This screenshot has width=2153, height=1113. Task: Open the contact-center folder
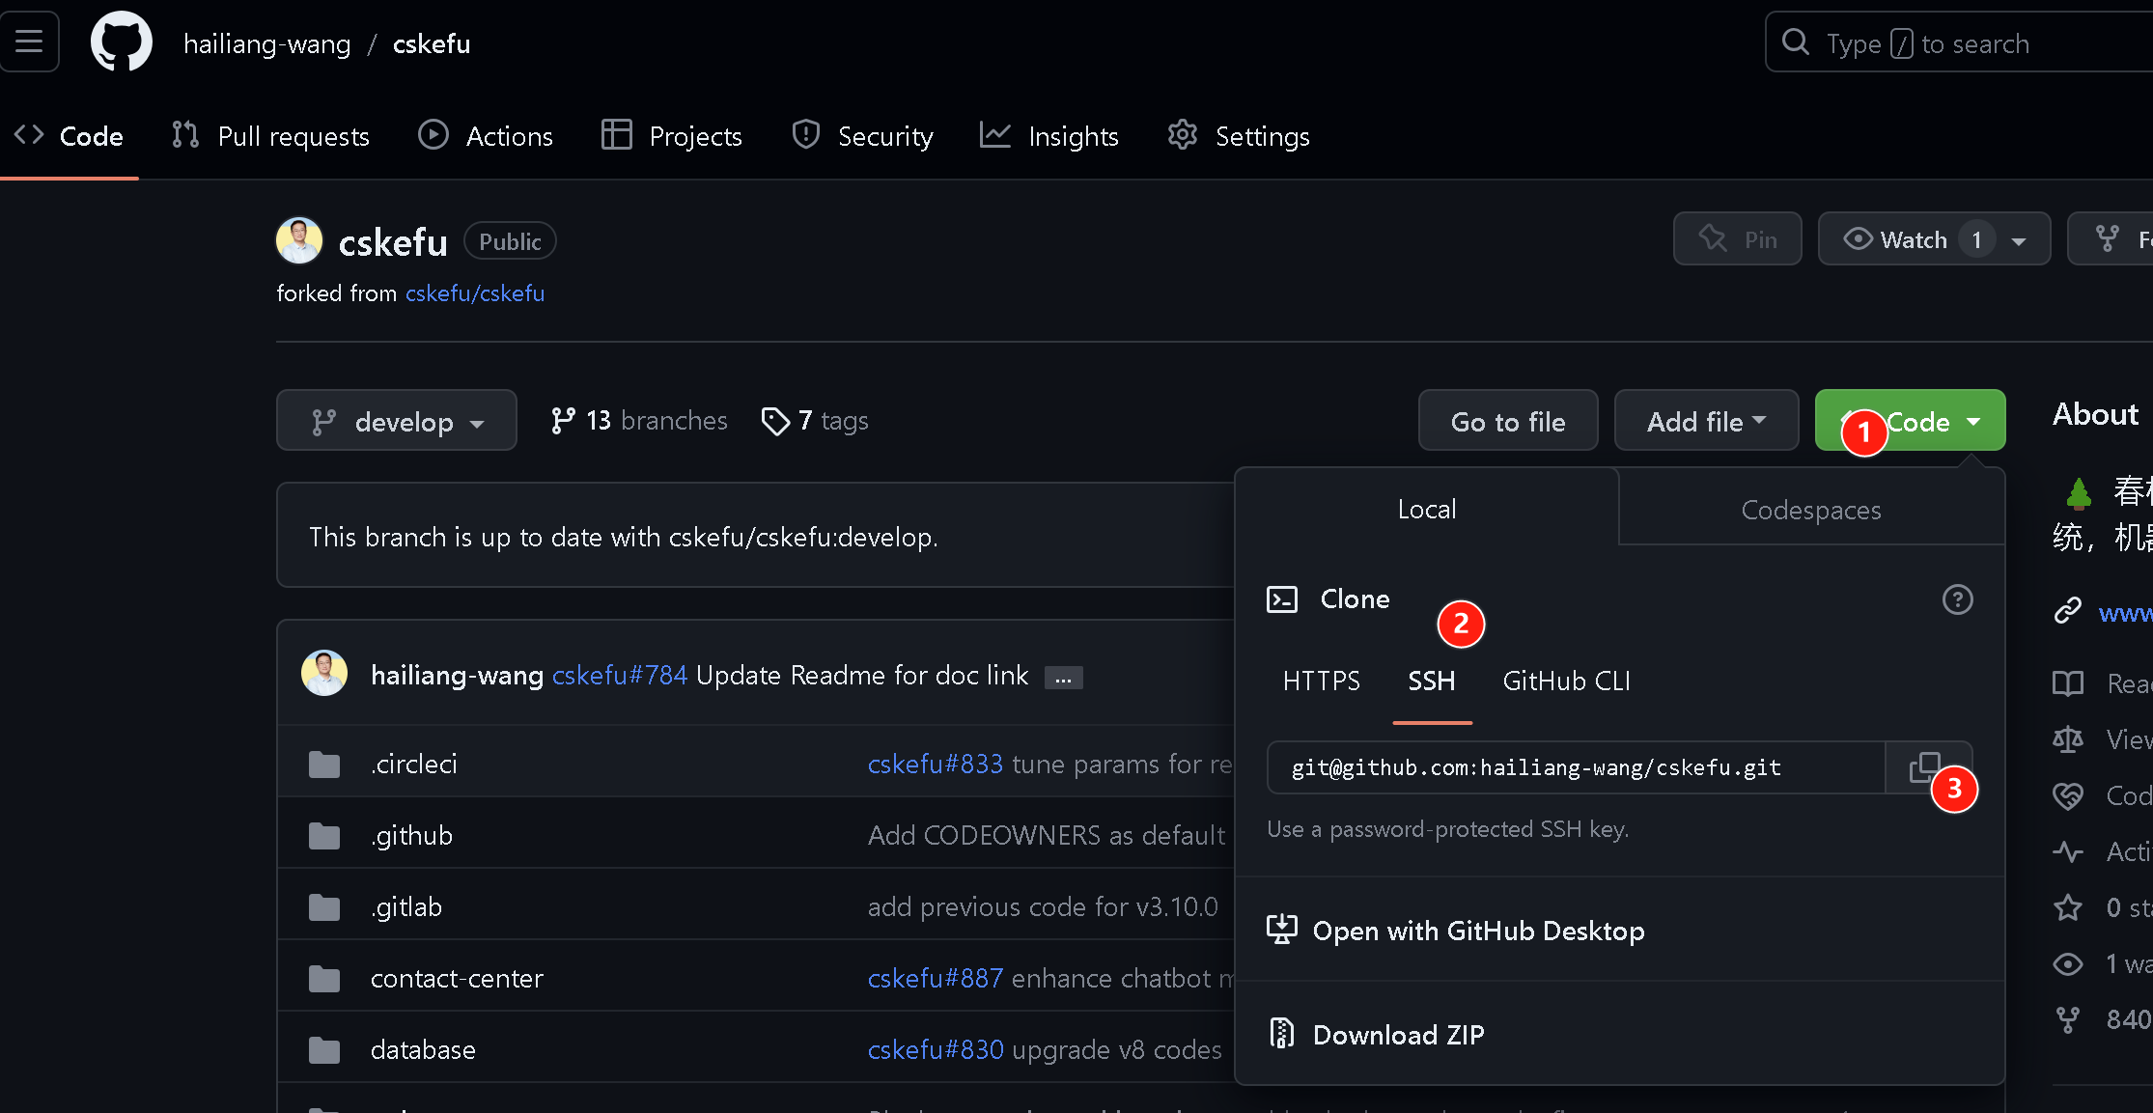coord(457,978)
